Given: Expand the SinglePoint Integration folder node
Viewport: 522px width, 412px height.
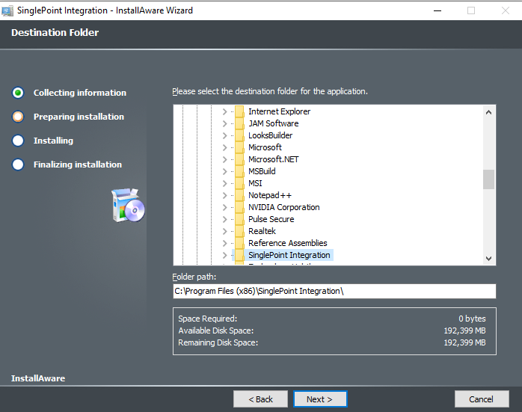Looking at the screenshot, I should coord(224,255).
